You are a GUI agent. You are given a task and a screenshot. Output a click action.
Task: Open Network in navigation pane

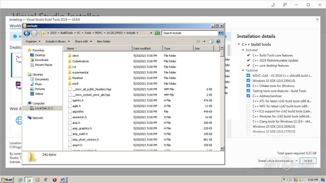tap(38, 118)
